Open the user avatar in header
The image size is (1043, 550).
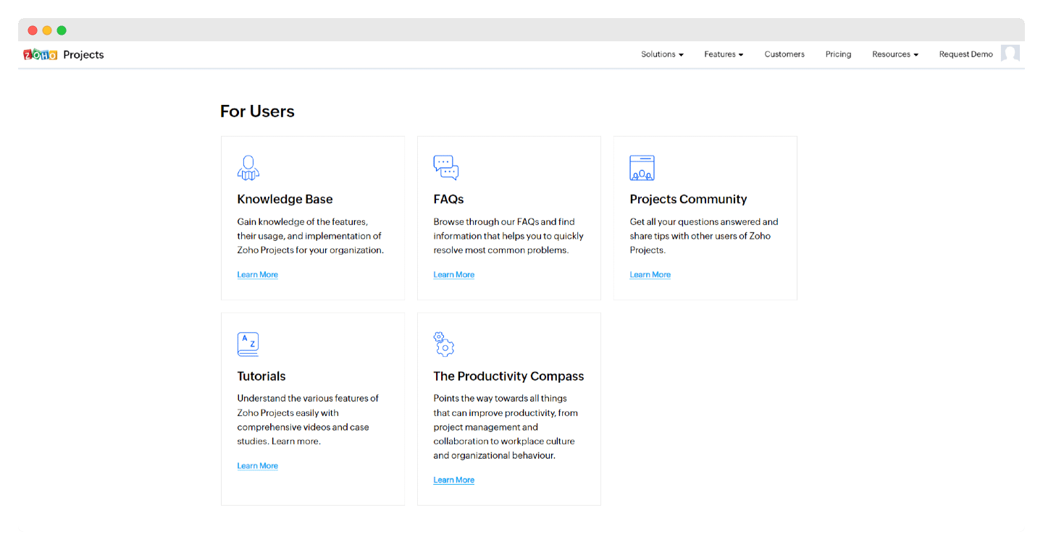[1010, 53]
